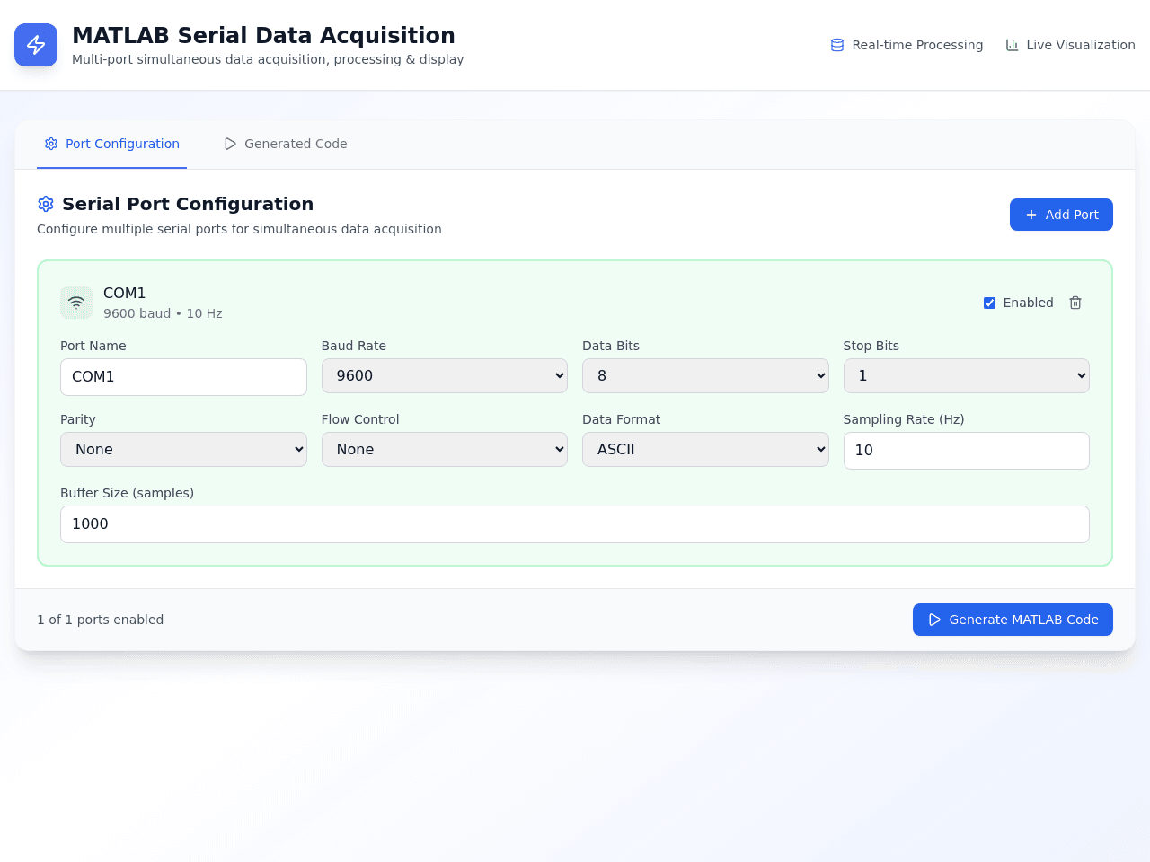This screenshot has width=1150, height=862.
Task: Switch to the Generated Code tab
Action: coord(286,144)
